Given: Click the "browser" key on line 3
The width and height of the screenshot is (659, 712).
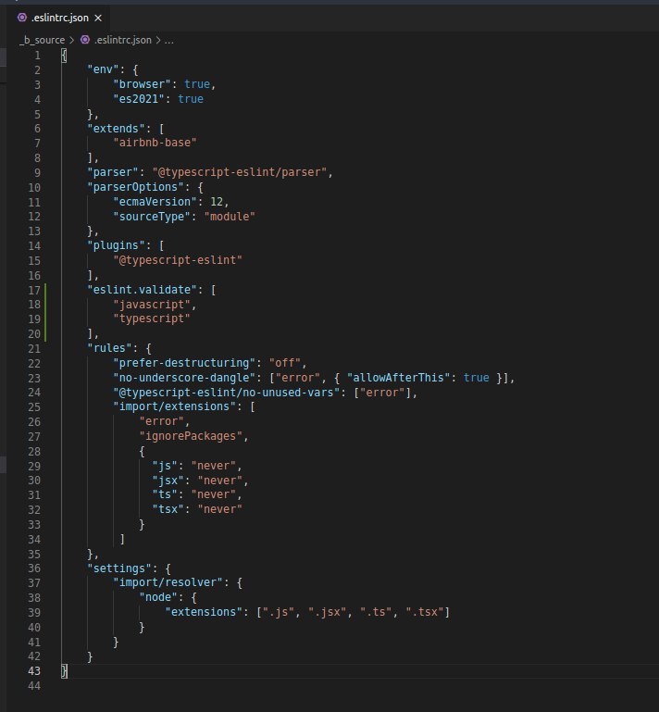Looking at the screenshot, I should point(142,84).
